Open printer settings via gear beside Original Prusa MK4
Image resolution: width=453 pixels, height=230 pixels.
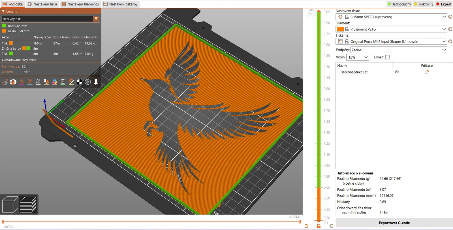tap(450, 41)
